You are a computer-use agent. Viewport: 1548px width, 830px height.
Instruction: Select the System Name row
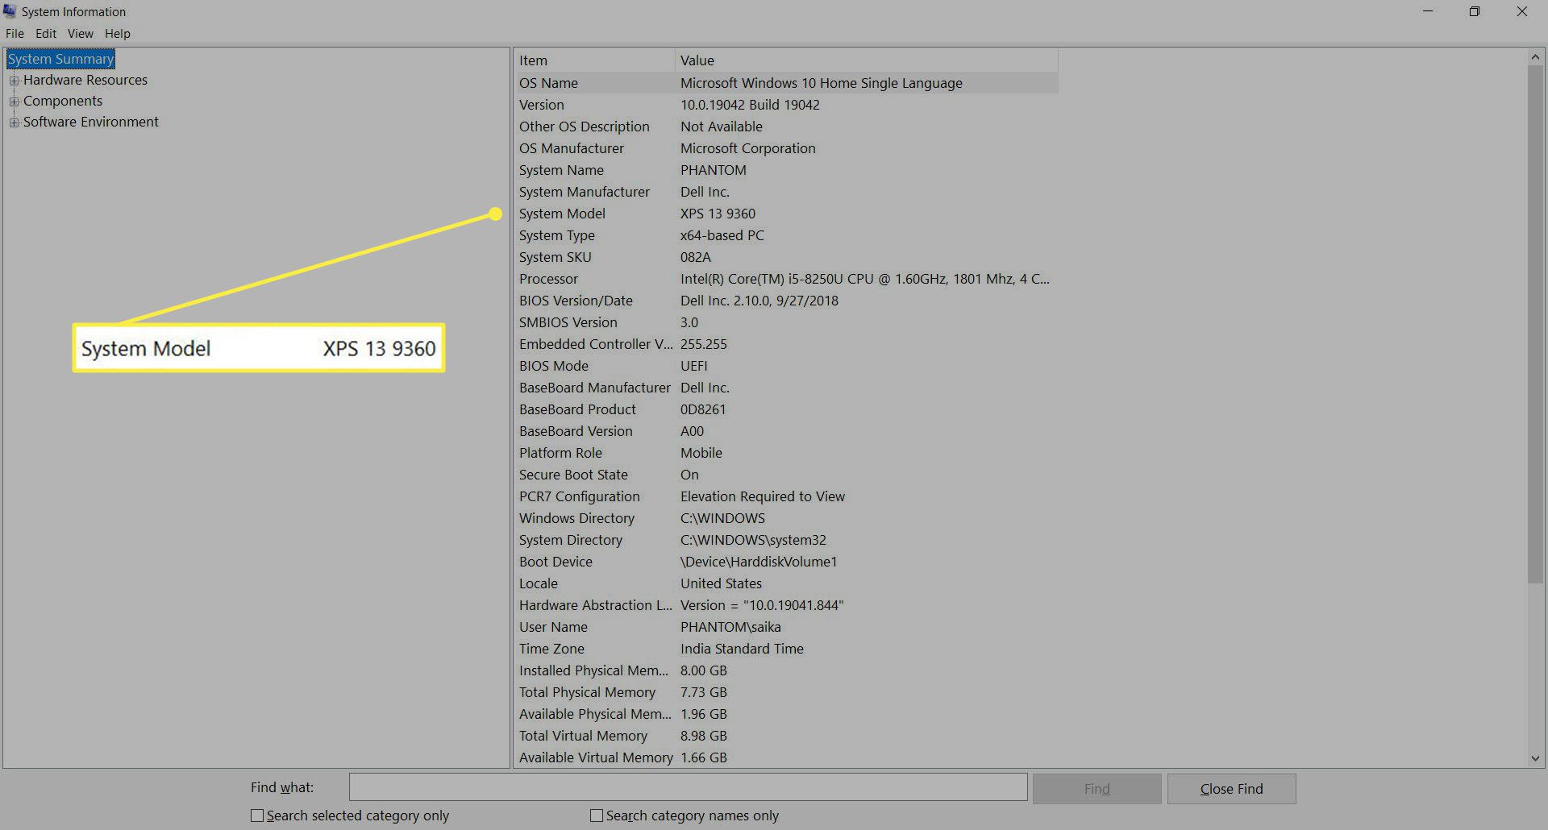coord(786,170)
